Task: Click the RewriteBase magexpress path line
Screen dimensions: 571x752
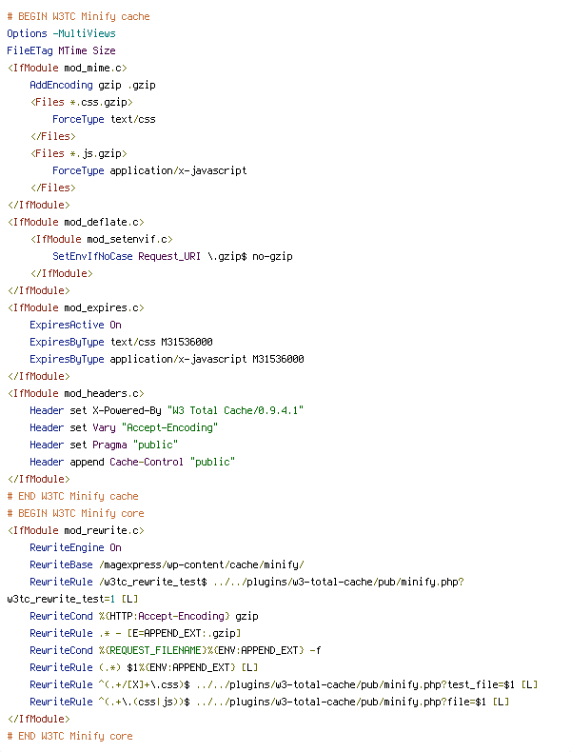Action: coord(167,565)
